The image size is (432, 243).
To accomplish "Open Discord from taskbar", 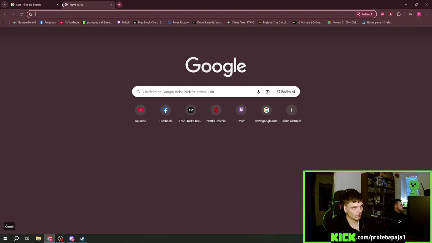I will pyautogui.click(x=72, y=239).
